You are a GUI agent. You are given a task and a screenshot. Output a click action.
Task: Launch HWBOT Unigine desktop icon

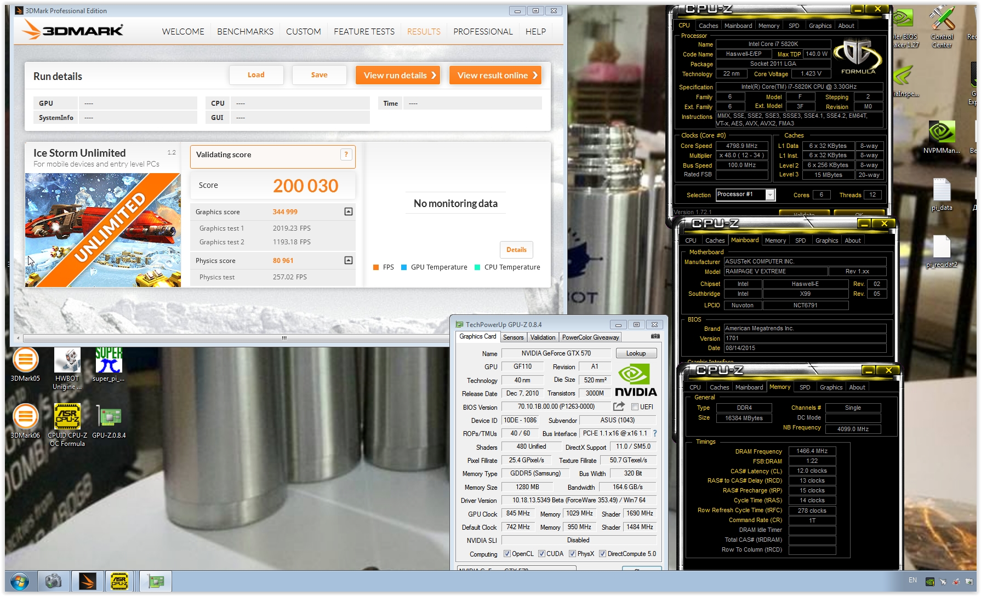coord(67,368)
